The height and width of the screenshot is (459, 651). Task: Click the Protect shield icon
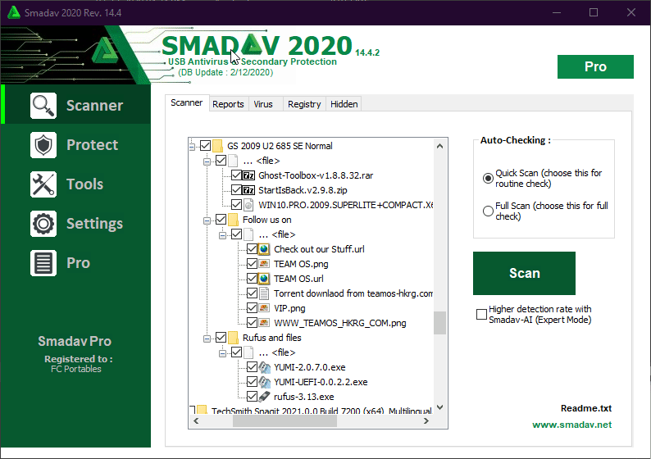[43, 145]
